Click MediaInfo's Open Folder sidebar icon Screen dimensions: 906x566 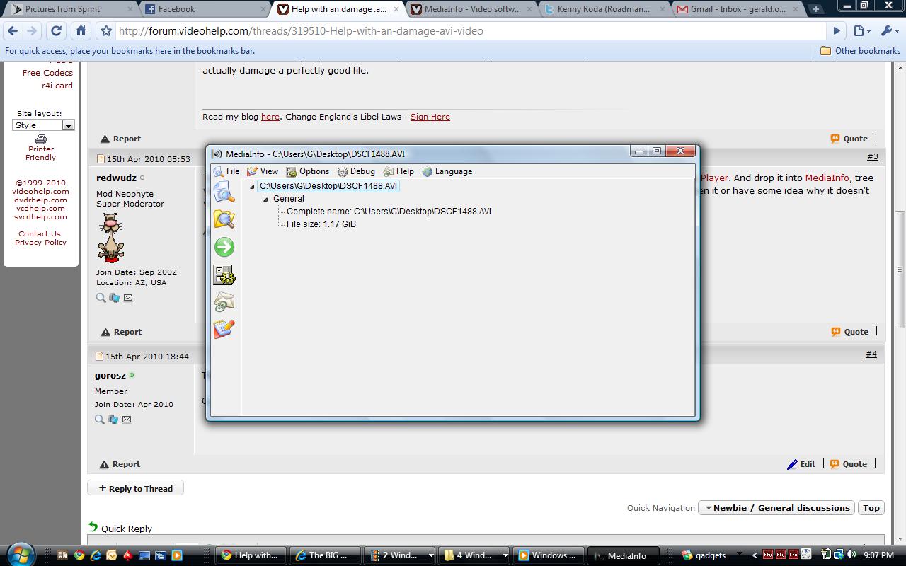coord(224,219)
